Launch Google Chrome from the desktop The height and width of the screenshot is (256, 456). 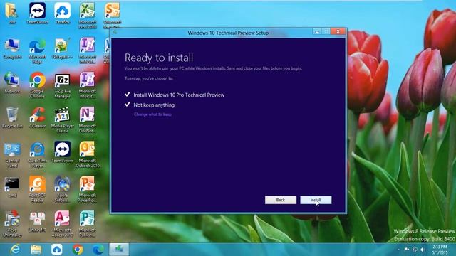coord(37,85)
